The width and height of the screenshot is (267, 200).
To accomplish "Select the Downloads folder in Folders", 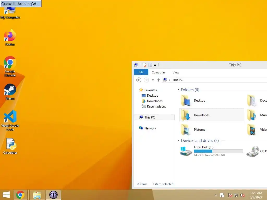I will [211, 115].
